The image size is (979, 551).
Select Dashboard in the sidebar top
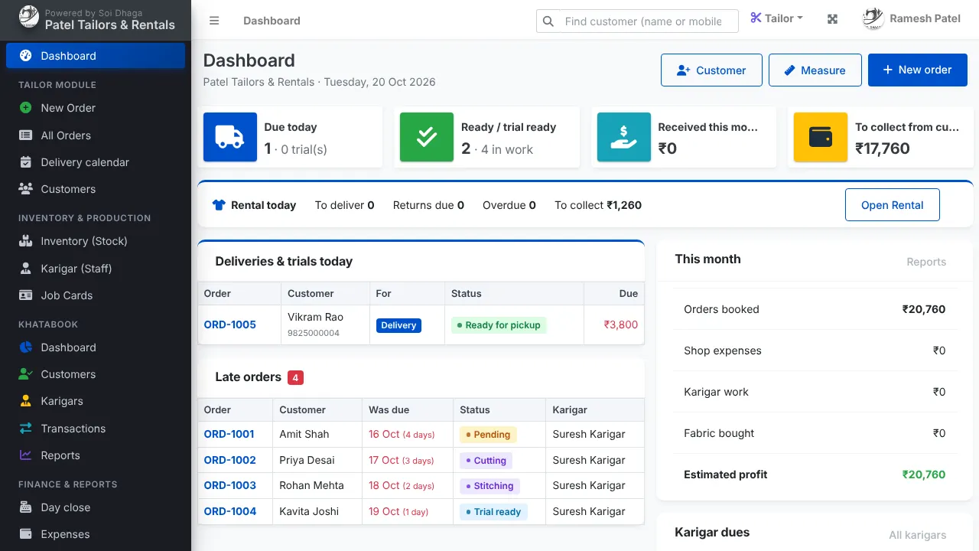(96, 56)
